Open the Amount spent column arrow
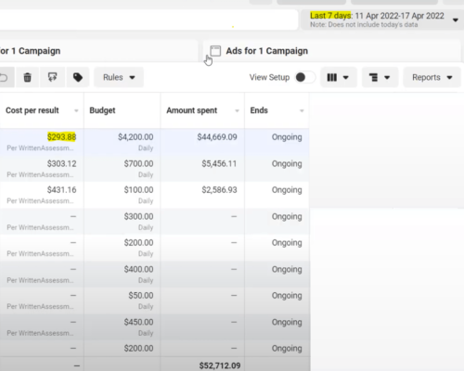 (237, 110)
